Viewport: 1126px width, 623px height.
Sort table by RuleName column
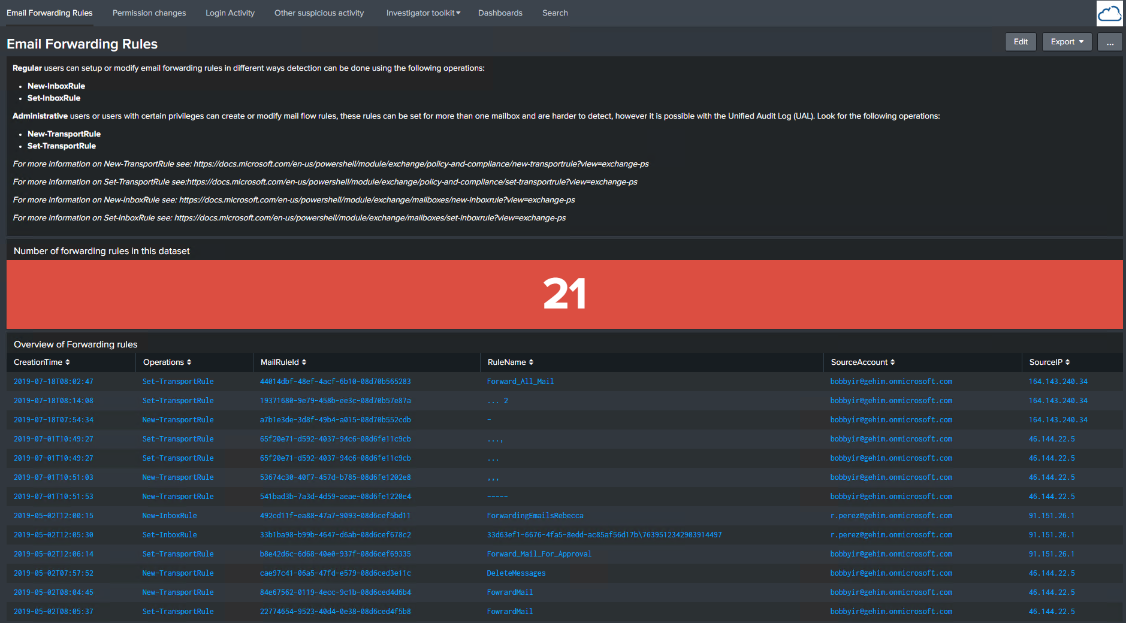(511, 362)
